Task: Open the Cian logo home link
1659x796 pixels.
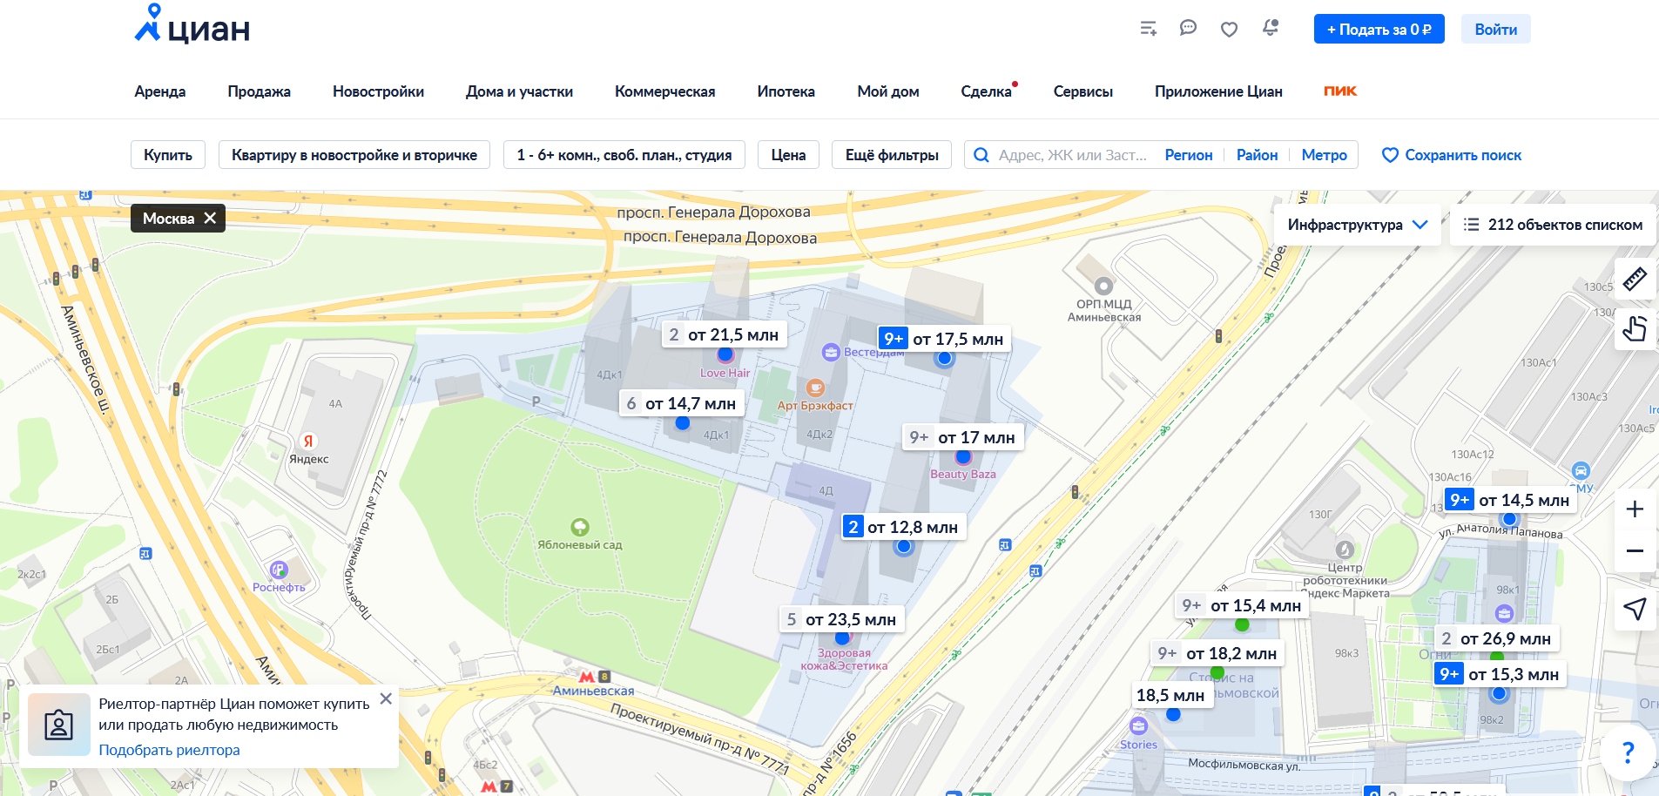Action: 192,24
